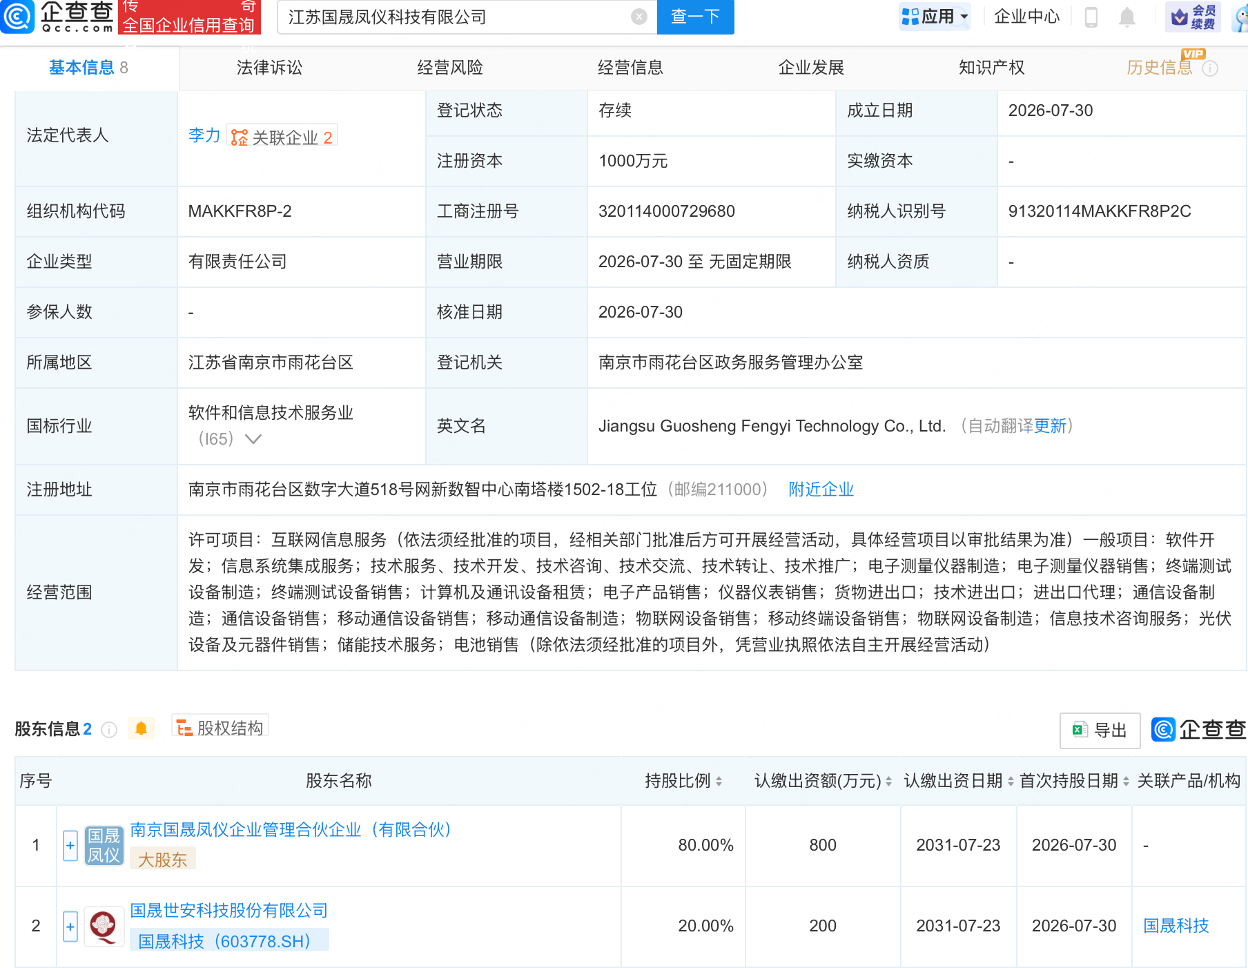Open the 历史信息 VIP tab

[x=1160, y=68]
